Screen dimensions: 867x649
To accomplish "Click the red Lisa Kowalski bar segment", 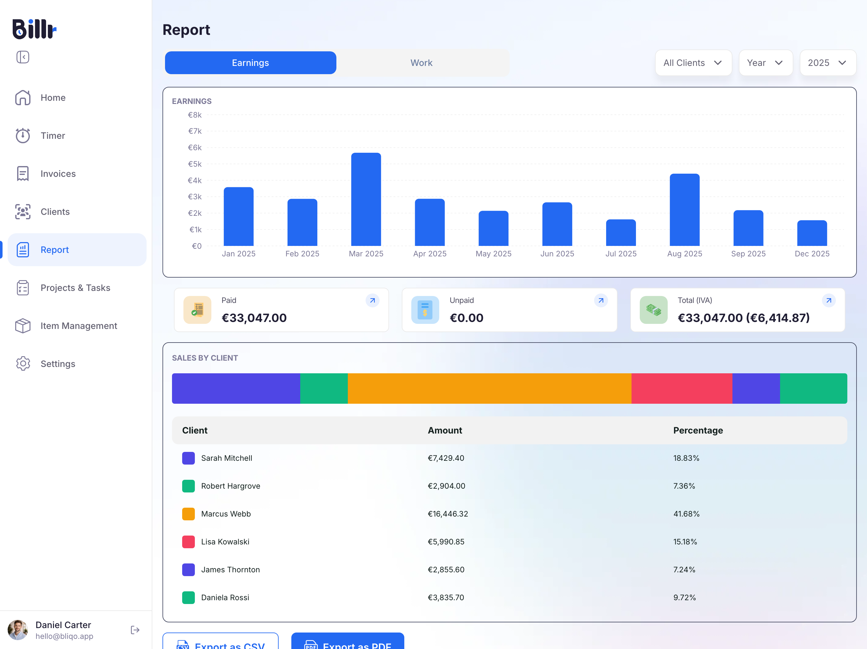I will point(682,388).
